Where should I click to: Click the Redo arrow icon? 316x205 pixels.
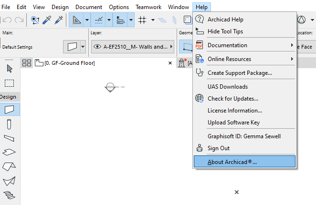point(19,20)
